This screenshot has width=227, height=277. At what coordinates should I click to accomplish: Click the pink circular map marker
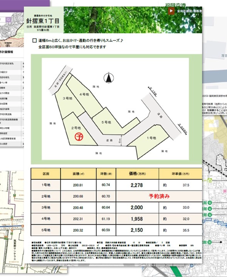(x=225, y=191)
